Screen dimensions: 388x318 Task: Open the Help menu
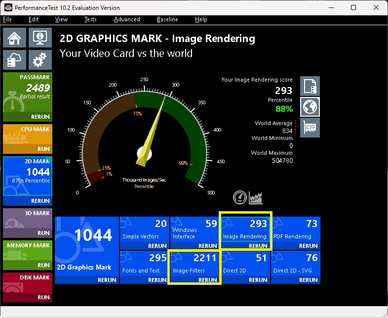[x=201, y=19]
